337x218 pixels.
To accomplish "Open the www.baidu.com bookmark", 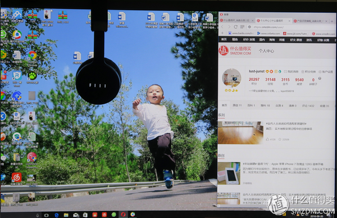I will pyautogui.click(x=241, y=33).
